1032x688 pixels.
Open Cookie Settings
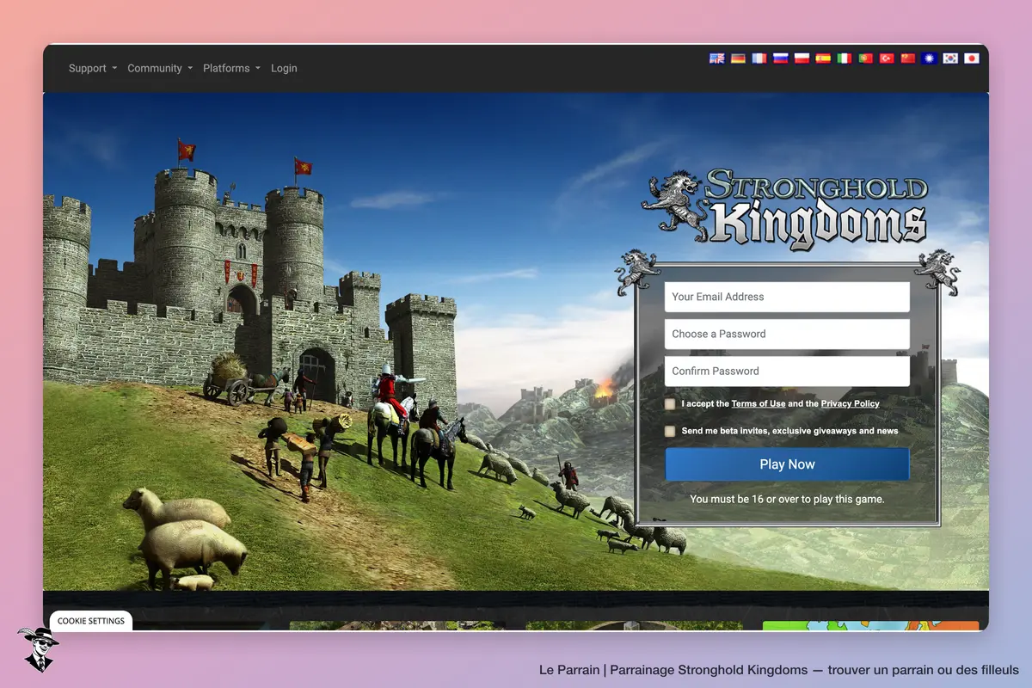[91, 621]
